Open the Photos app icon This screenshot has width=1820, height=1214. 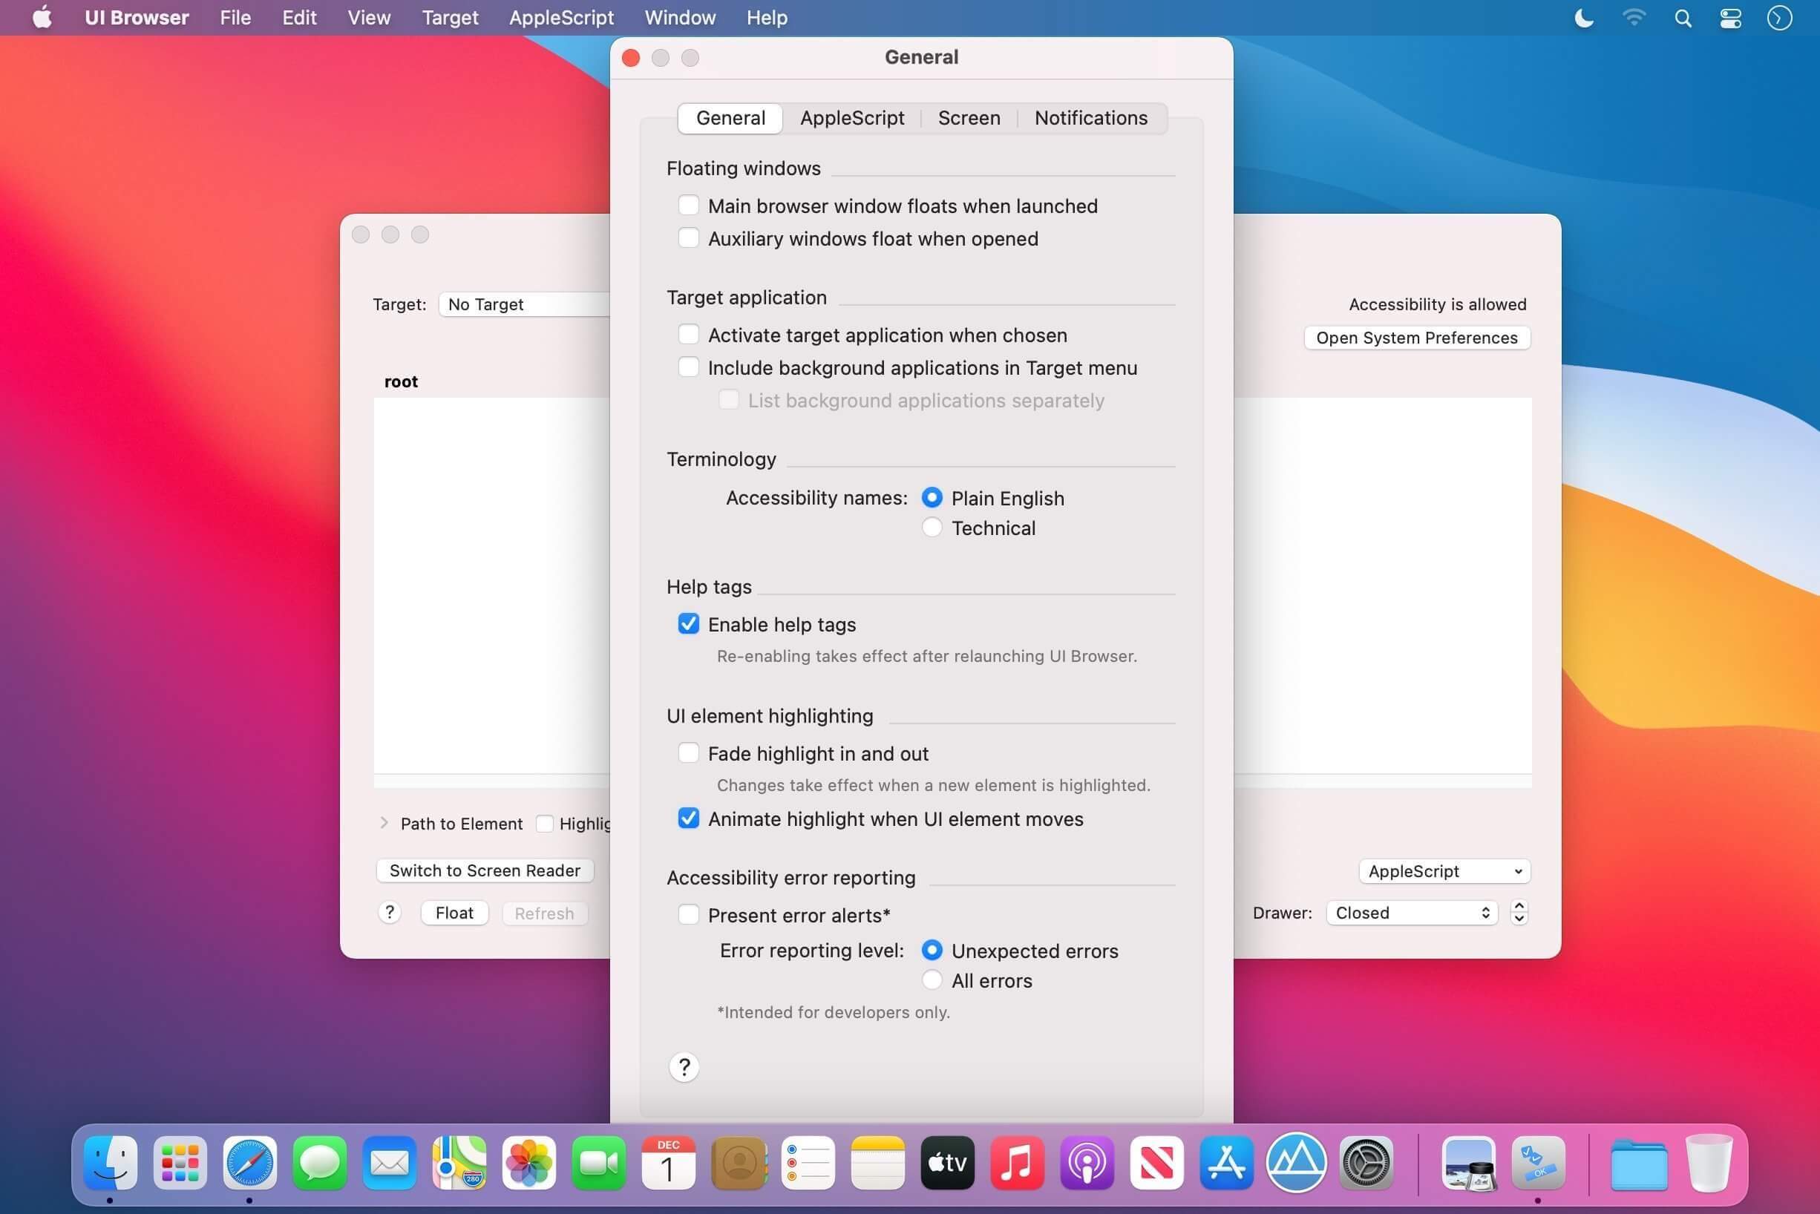point(529,1162)
